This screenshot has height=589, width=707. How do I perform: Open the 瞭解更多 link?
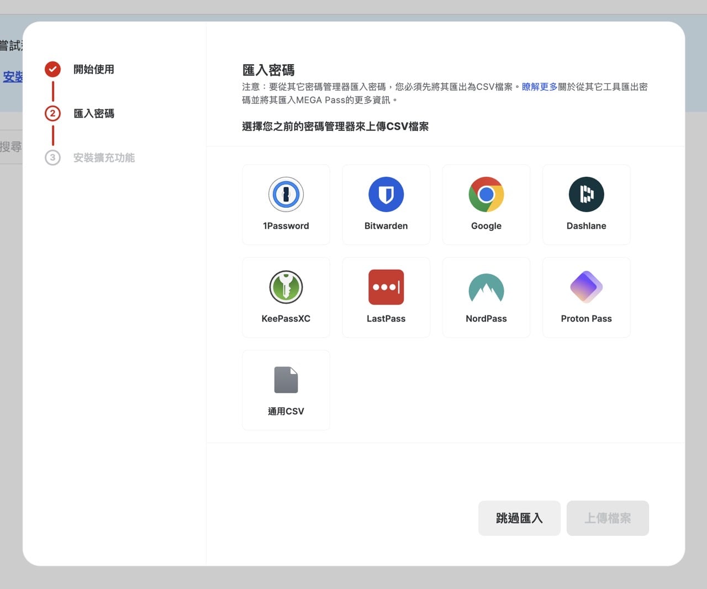[540, 87]
